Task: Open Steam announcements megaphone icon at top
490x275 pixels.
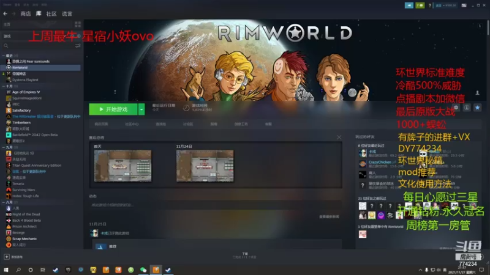Action: coord(409,5)
